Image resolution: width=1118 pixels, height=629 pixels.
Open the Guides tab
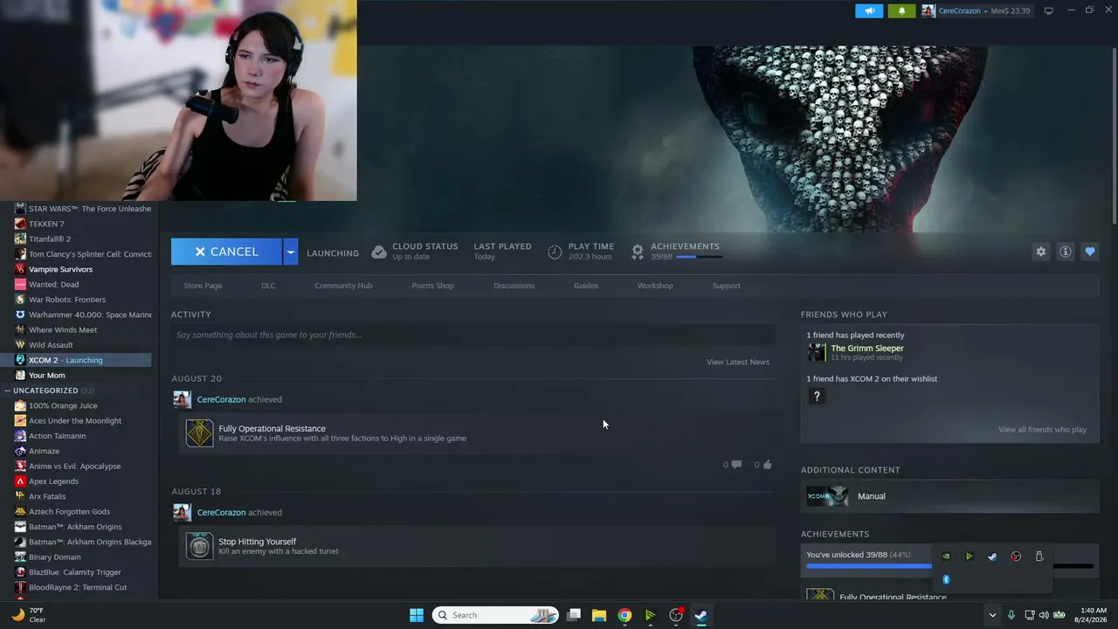coord(586,286)
